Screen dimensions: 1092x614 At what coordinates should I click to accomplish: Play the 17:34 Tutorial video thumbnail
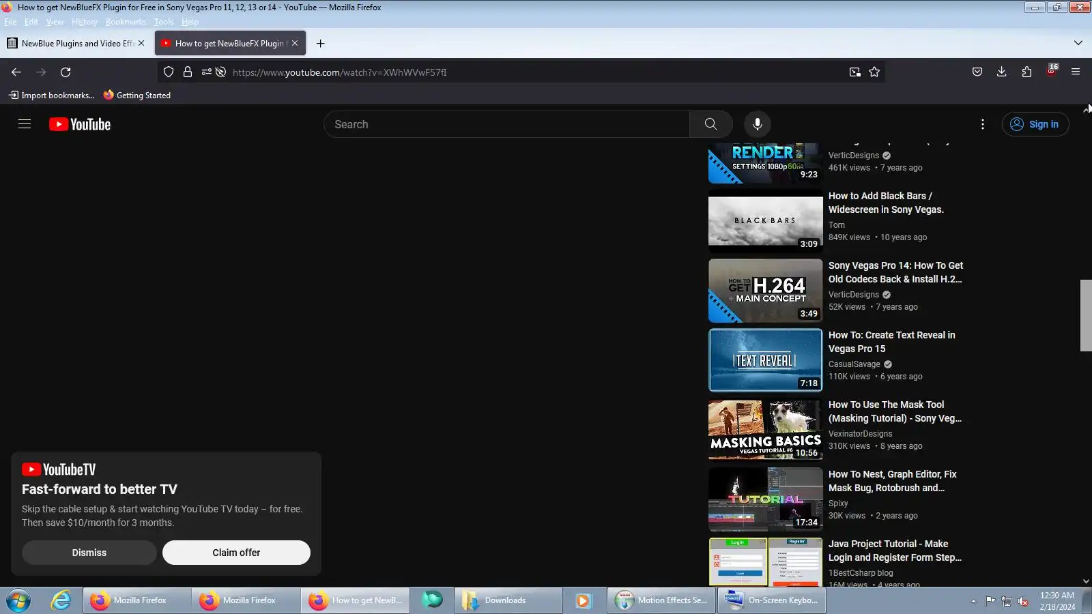(766, 499)
